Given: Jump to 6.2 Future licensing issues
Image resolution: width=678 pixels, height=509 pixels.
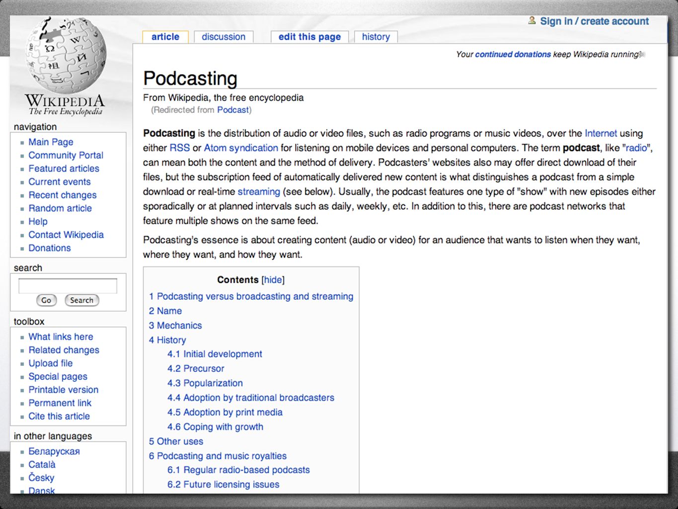Looking at the screenshot, I should click(224, 484).
